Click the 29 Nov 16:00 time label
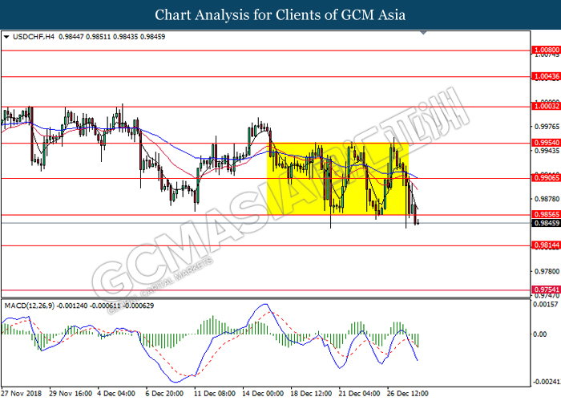The height and width of the screenshot is (401, 561). coord(71,394)
